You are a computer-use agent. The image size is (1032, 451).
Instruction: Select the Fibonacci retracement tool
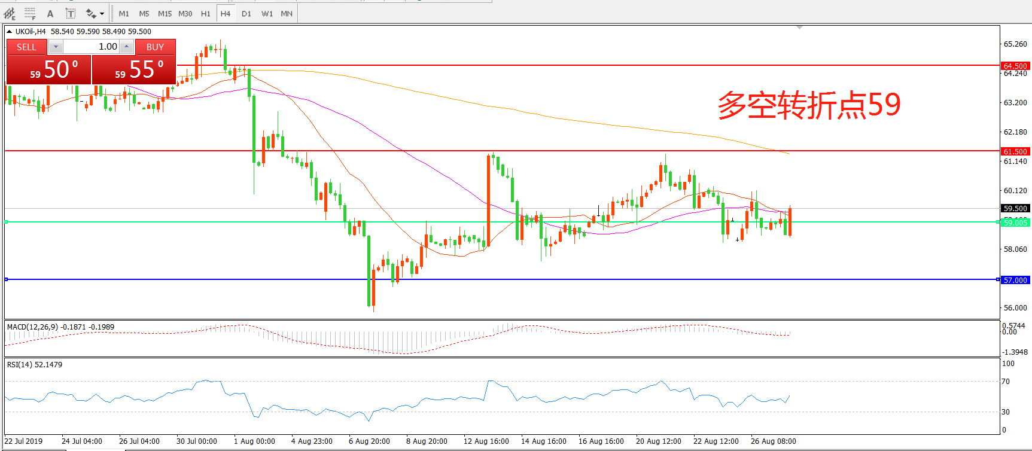coord(29,13)
